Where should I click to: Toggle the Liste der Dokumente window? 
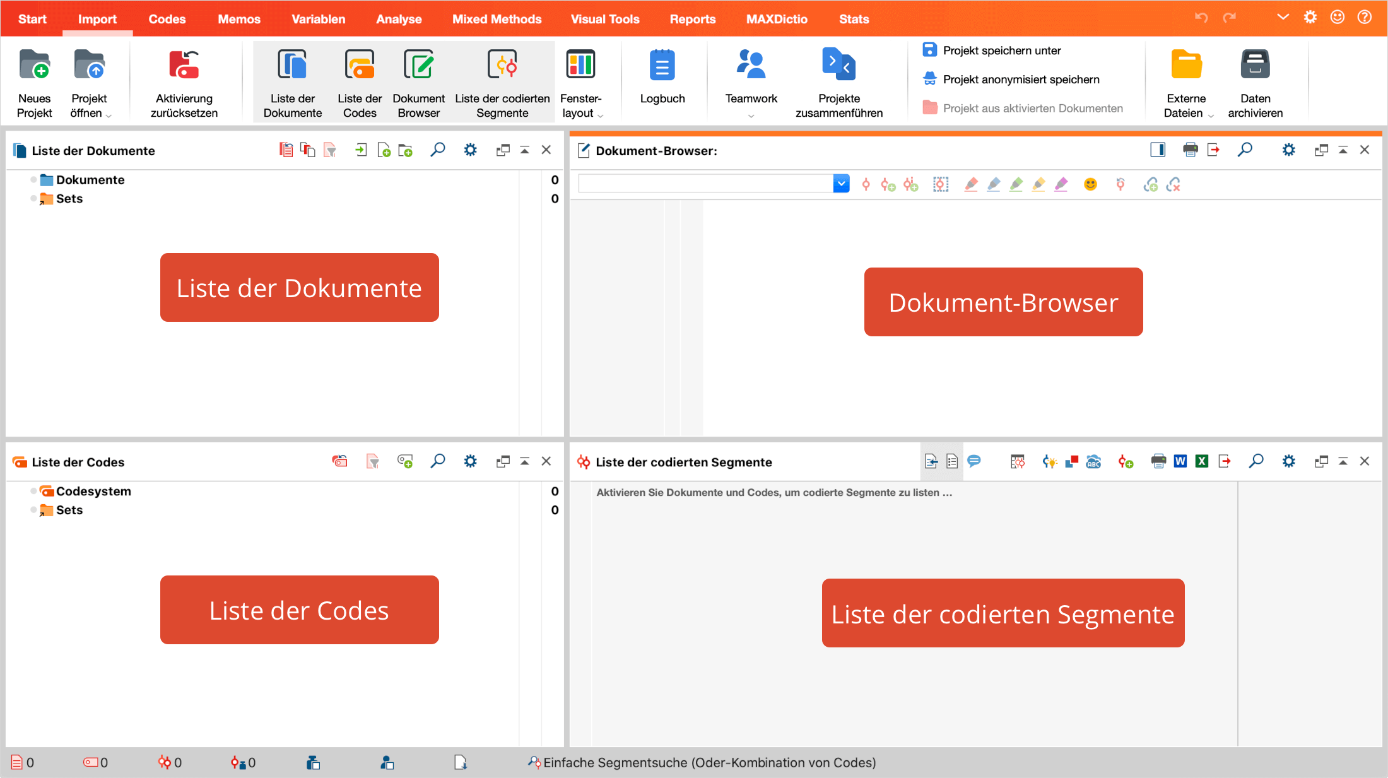pyautogui.click(x=292, y=83)
